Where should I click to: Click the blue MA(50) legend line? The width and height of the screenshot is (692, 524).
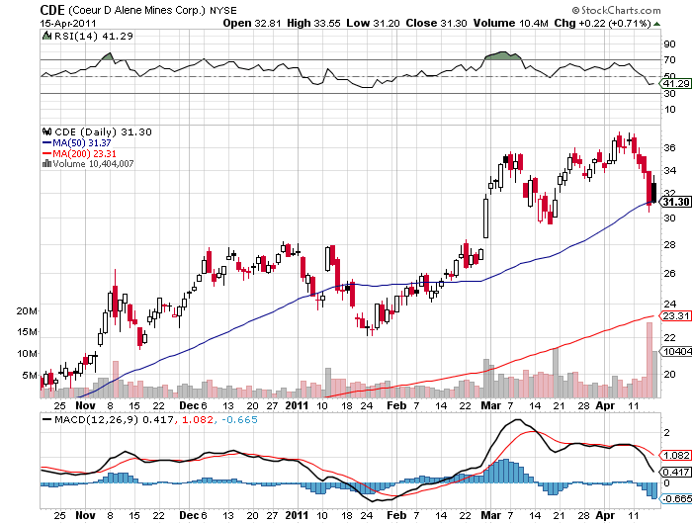pos(46,143)
